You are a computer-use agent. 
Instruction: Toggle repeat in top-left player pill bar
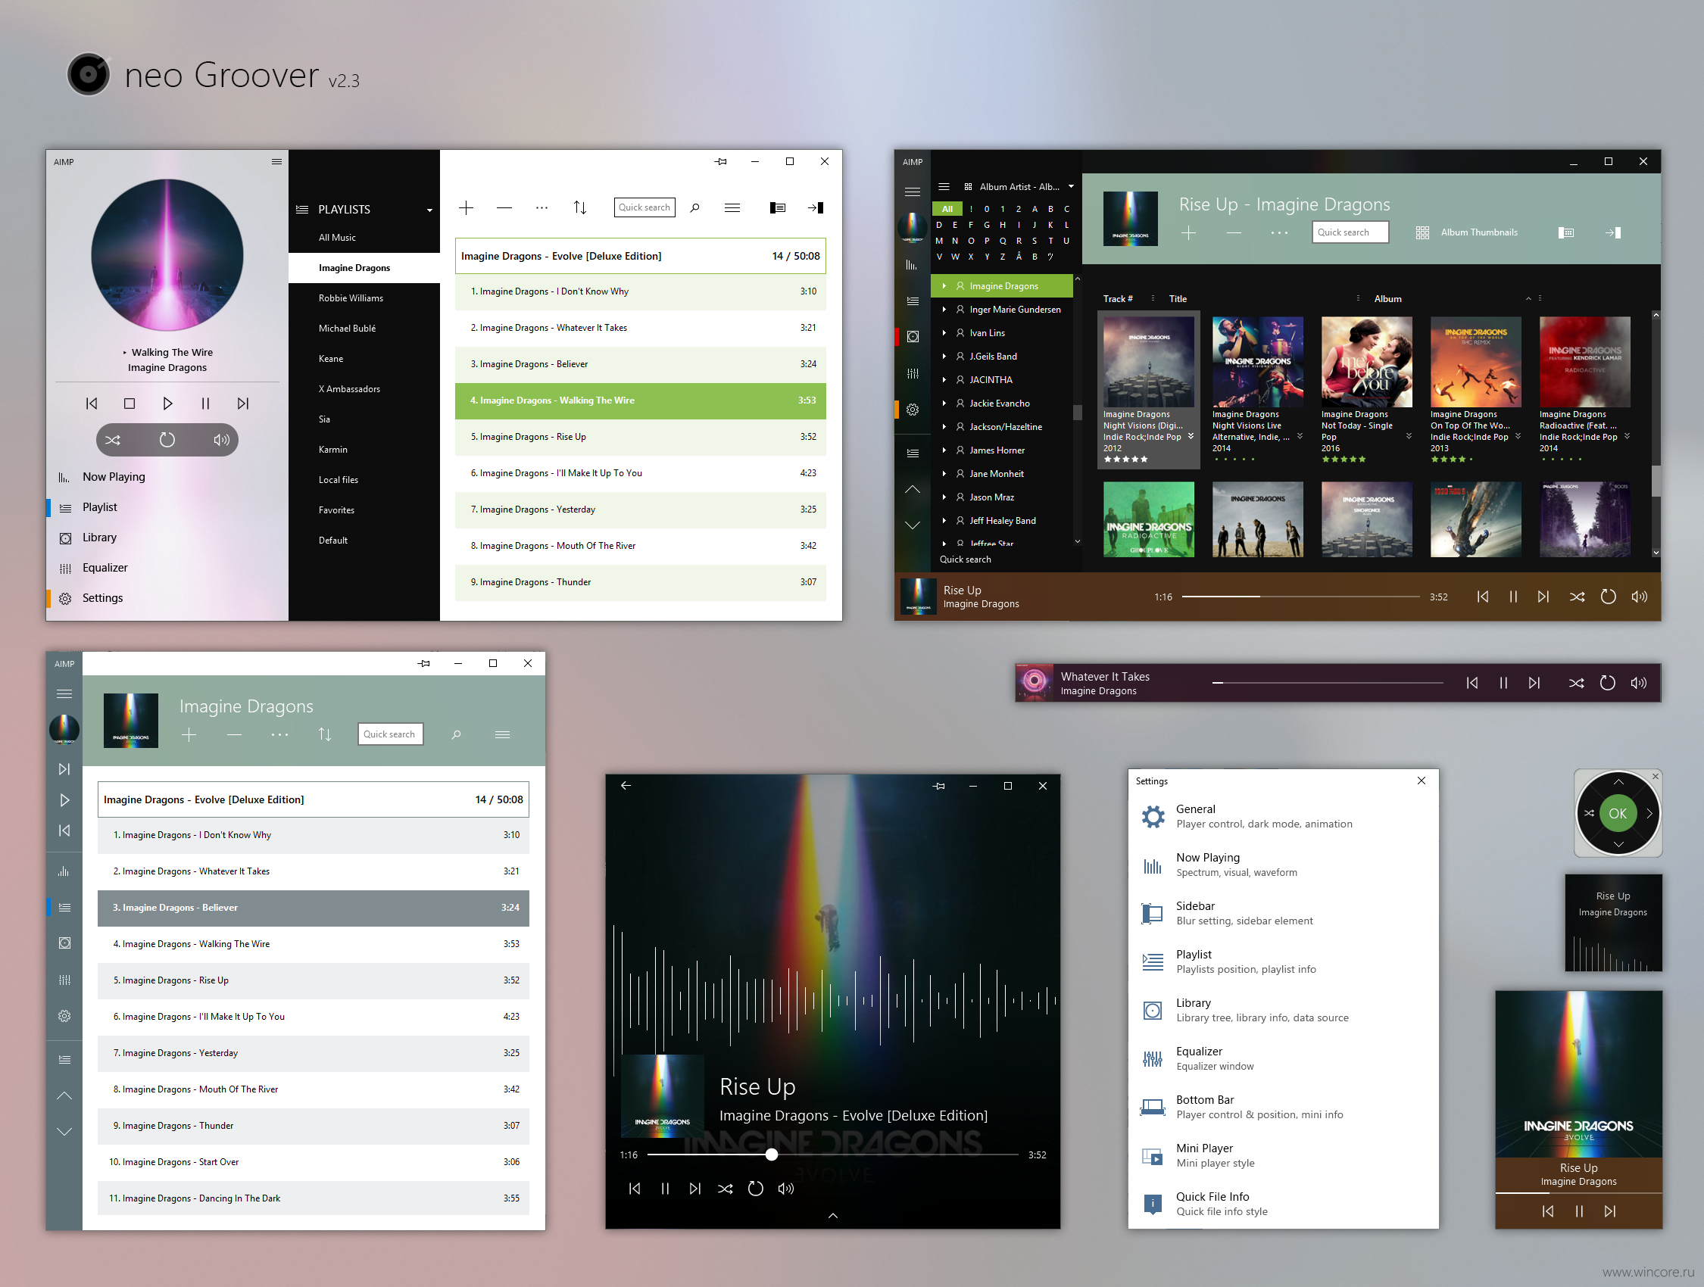(167, 441)
